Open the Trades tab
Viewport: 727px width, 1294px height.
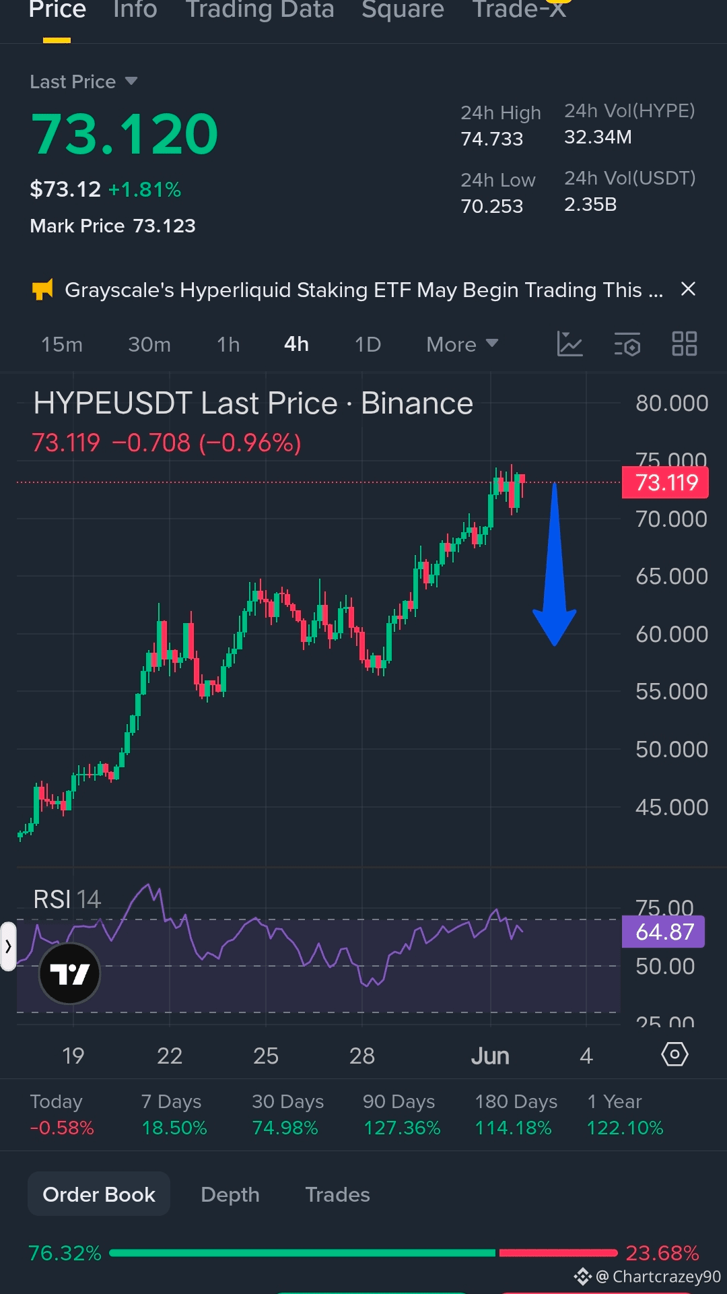337,1194
